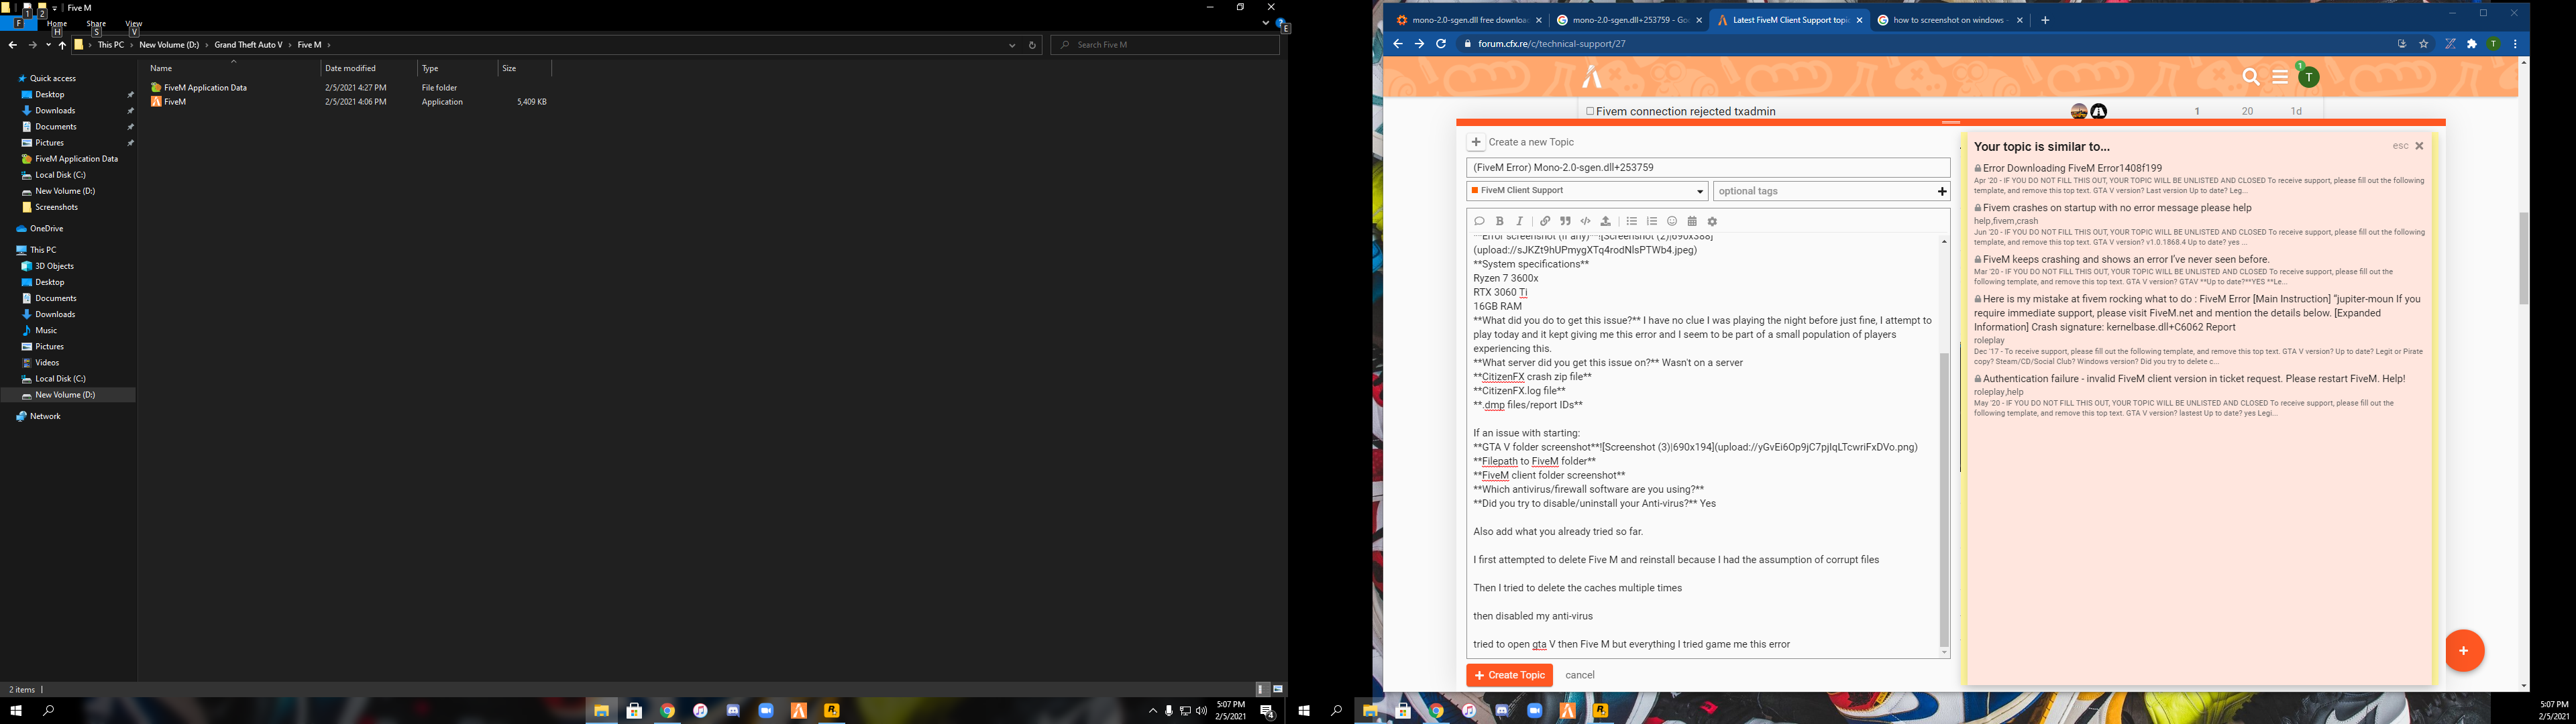The height and width of the screenshot is (724, 2576).
Task: Reload the forum page in Chrome
Action: 1441,44
